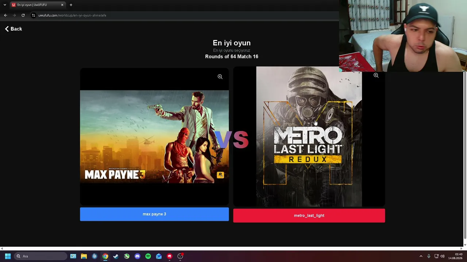Go back using the browser back arrow
This screenshot has width=467, height=262.
(x=5, y=15)
